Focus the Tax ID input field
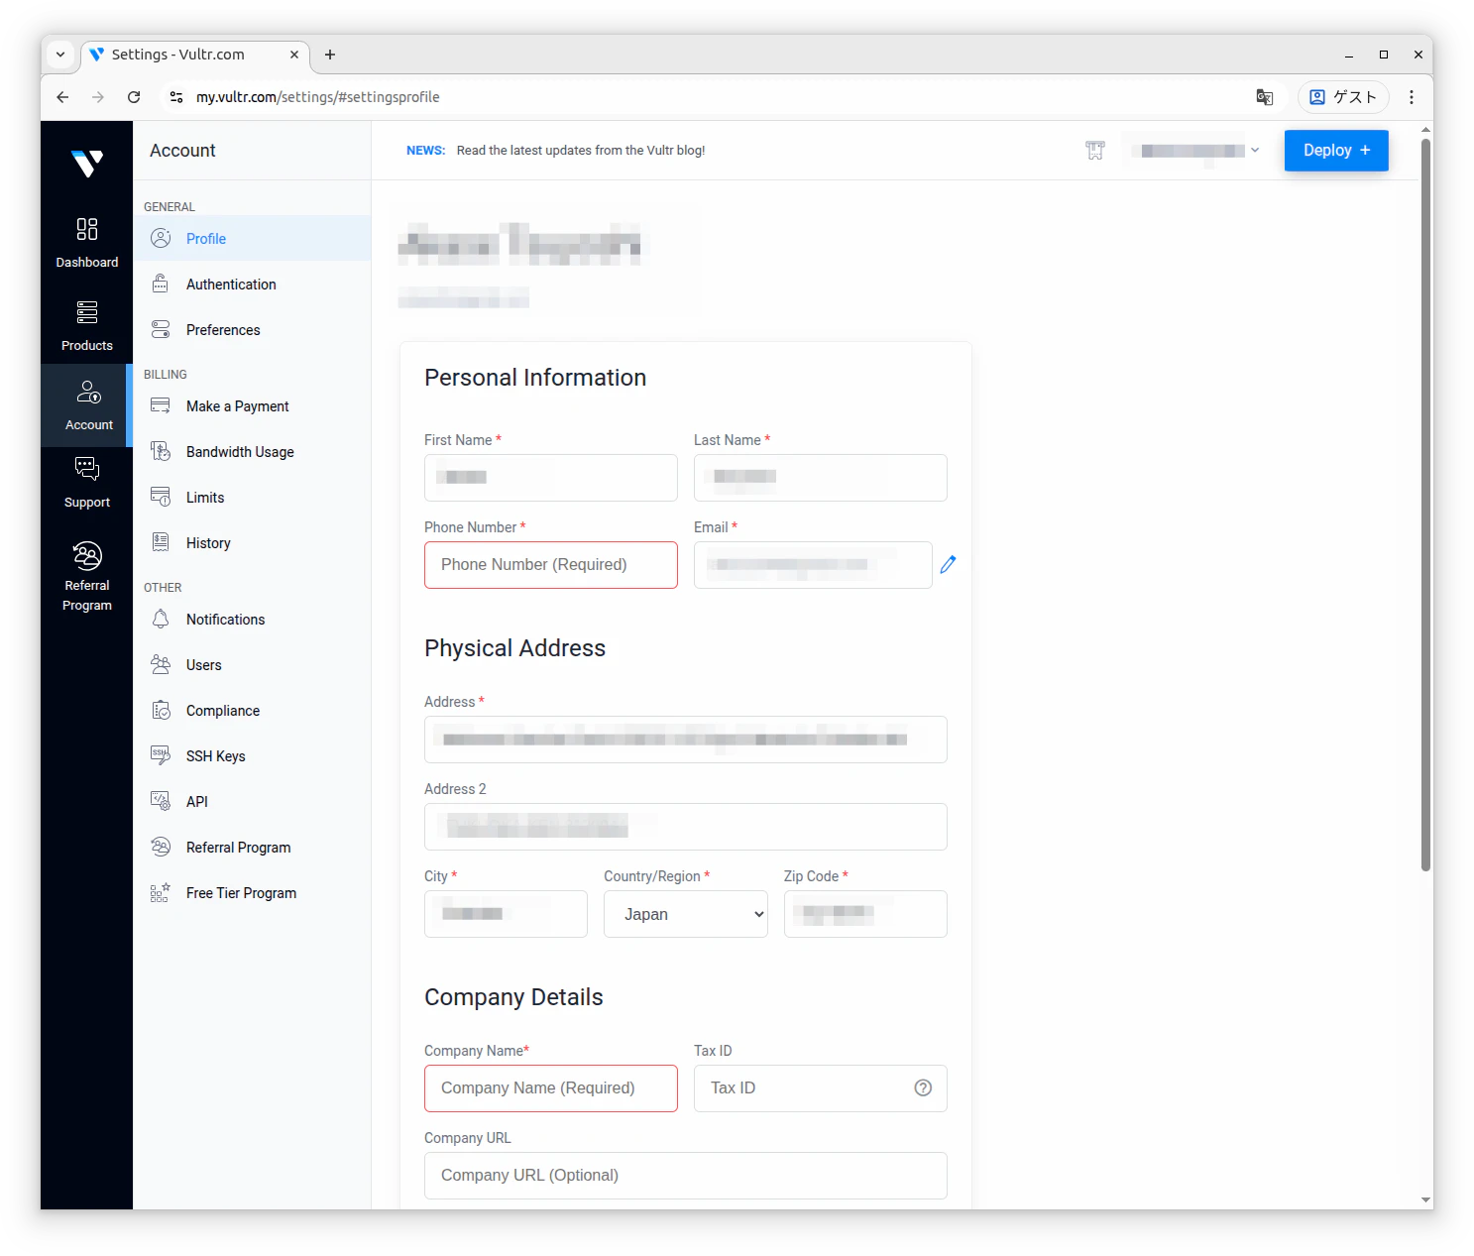 click(x=821, y=1088)
